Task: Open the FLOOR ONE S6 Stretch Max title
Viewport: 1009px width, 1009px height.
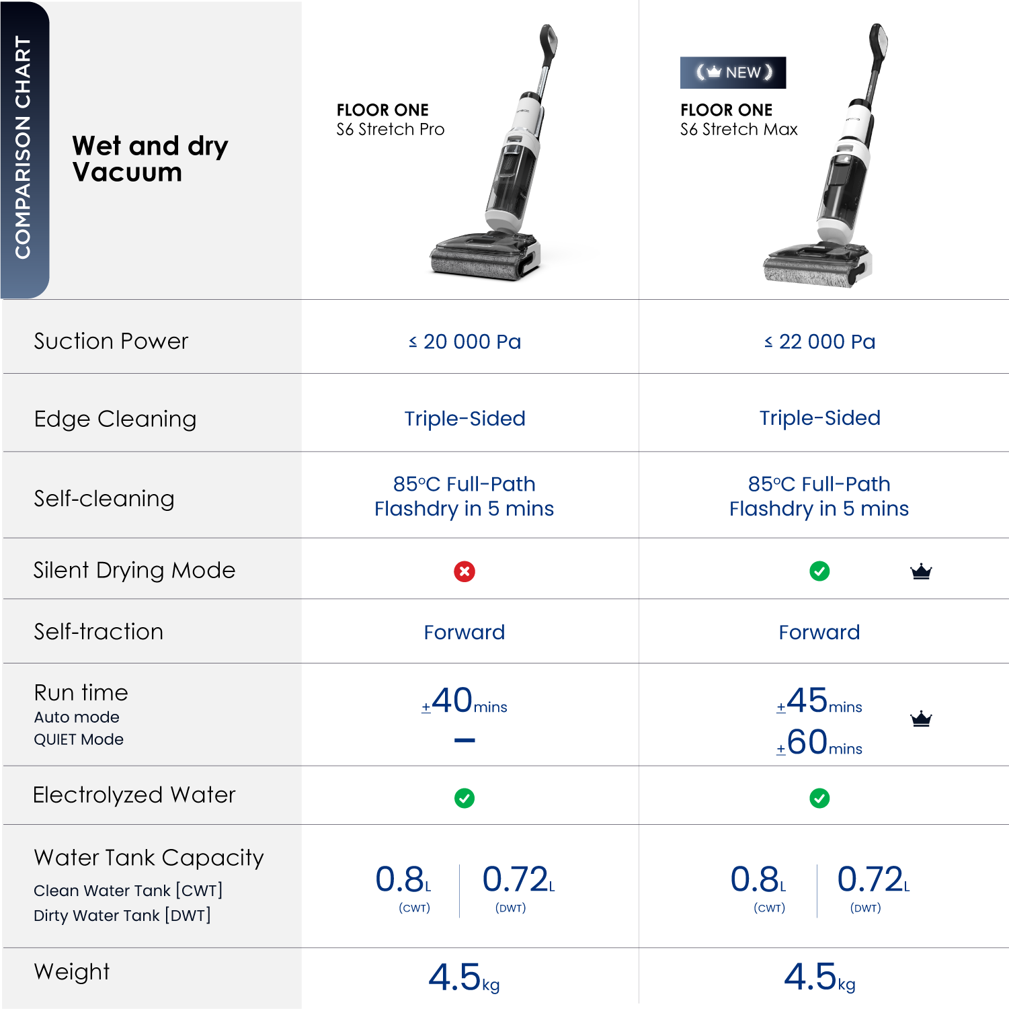Action: (738, 120)
